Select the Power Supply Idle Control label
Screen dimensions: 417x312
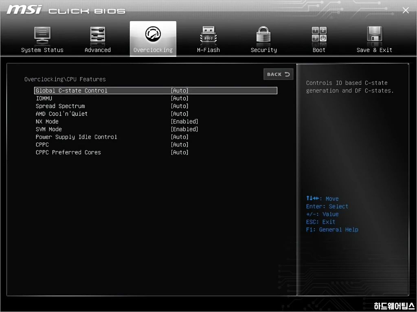76,137
